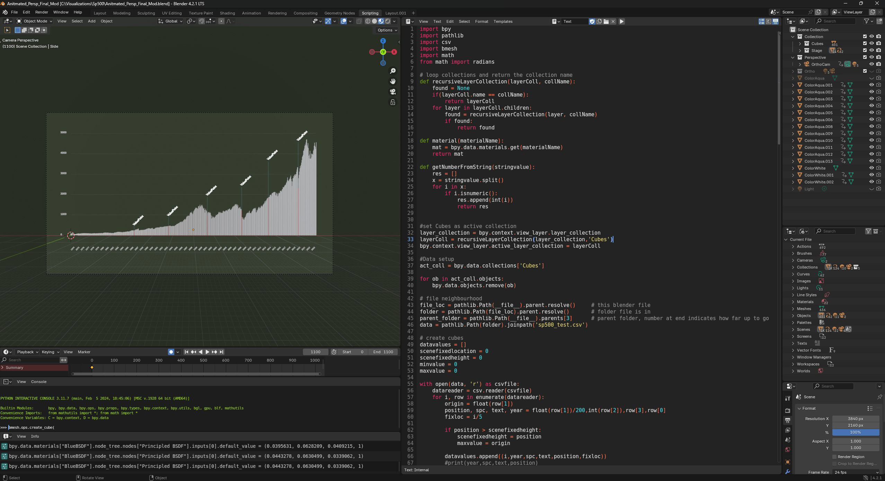Disable ColorWhite.002 in renders camera icon

(879, 182)
